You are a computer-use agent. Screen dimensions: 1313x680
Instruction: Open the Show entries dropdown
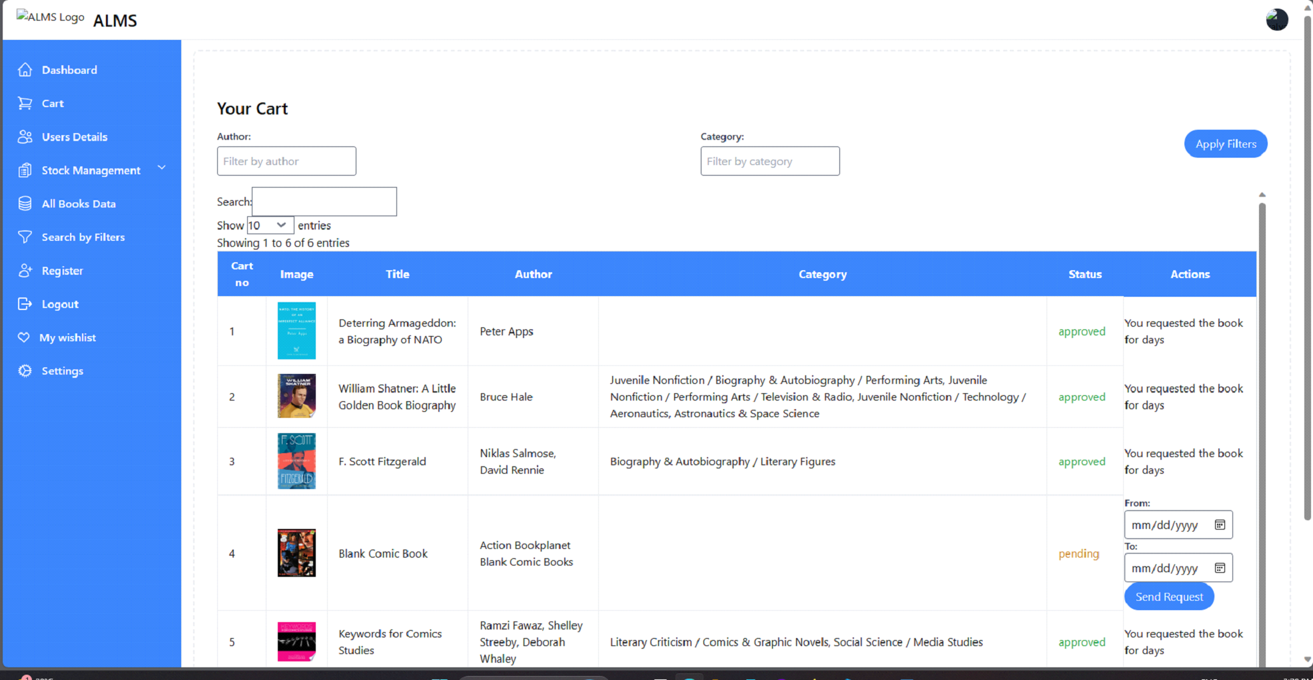[x=269, y=225]
